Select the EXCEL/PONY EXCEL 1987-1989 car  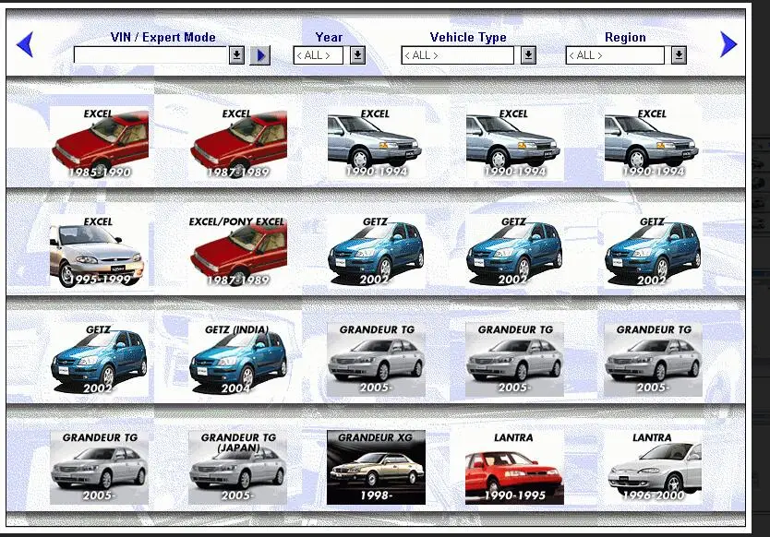click(x=237, y=251)
